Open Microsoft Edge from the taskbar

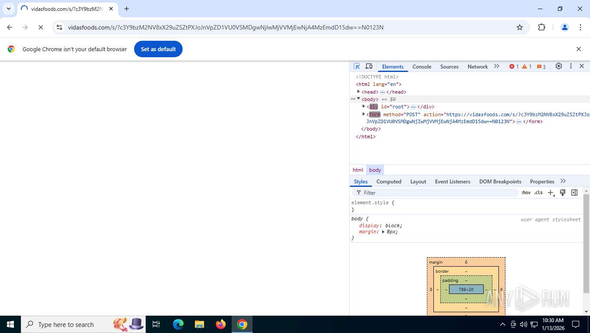pos(178,324)
